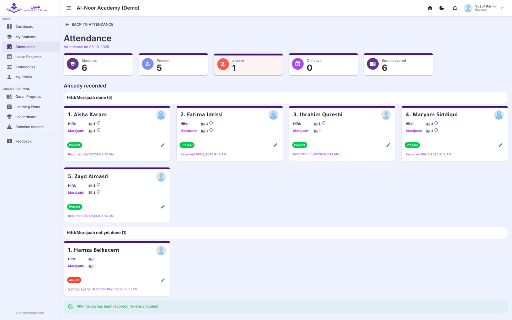Open Maryam Siddiqui's avatar thumbnail

499,115
